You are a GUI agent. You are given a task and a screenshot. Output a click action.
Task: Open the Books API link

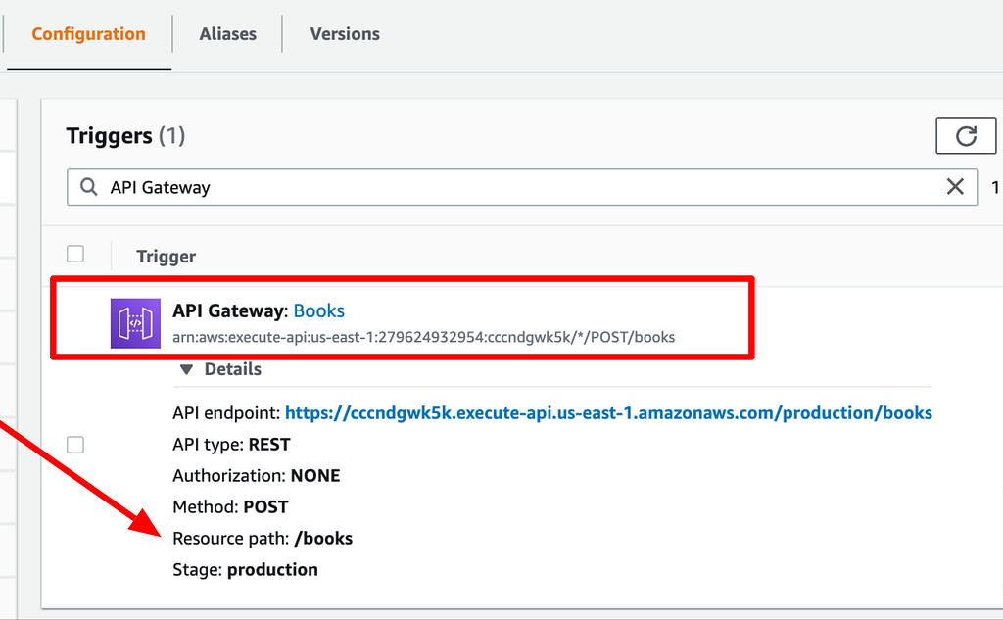tap(319, 310)
